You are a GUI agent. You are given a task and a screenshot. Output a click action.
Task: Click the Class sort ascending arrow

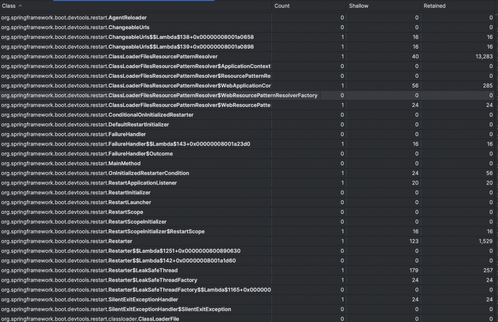[20, 6]
